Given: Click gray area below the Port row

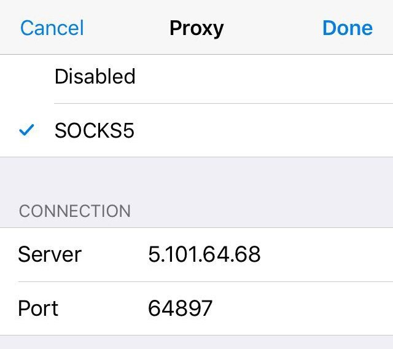Looking at the screenshot, I should pyautogui.click(x=196, y=342).
